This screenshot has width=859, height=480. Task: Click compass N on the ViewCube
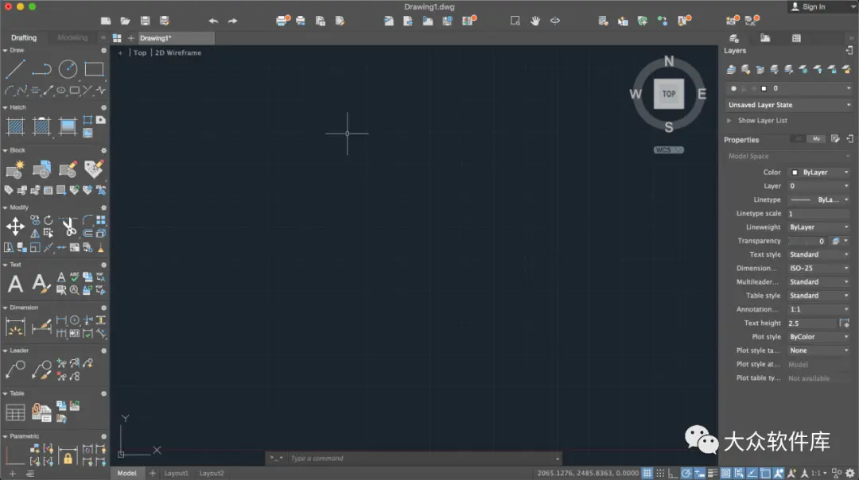click(669, 61)
